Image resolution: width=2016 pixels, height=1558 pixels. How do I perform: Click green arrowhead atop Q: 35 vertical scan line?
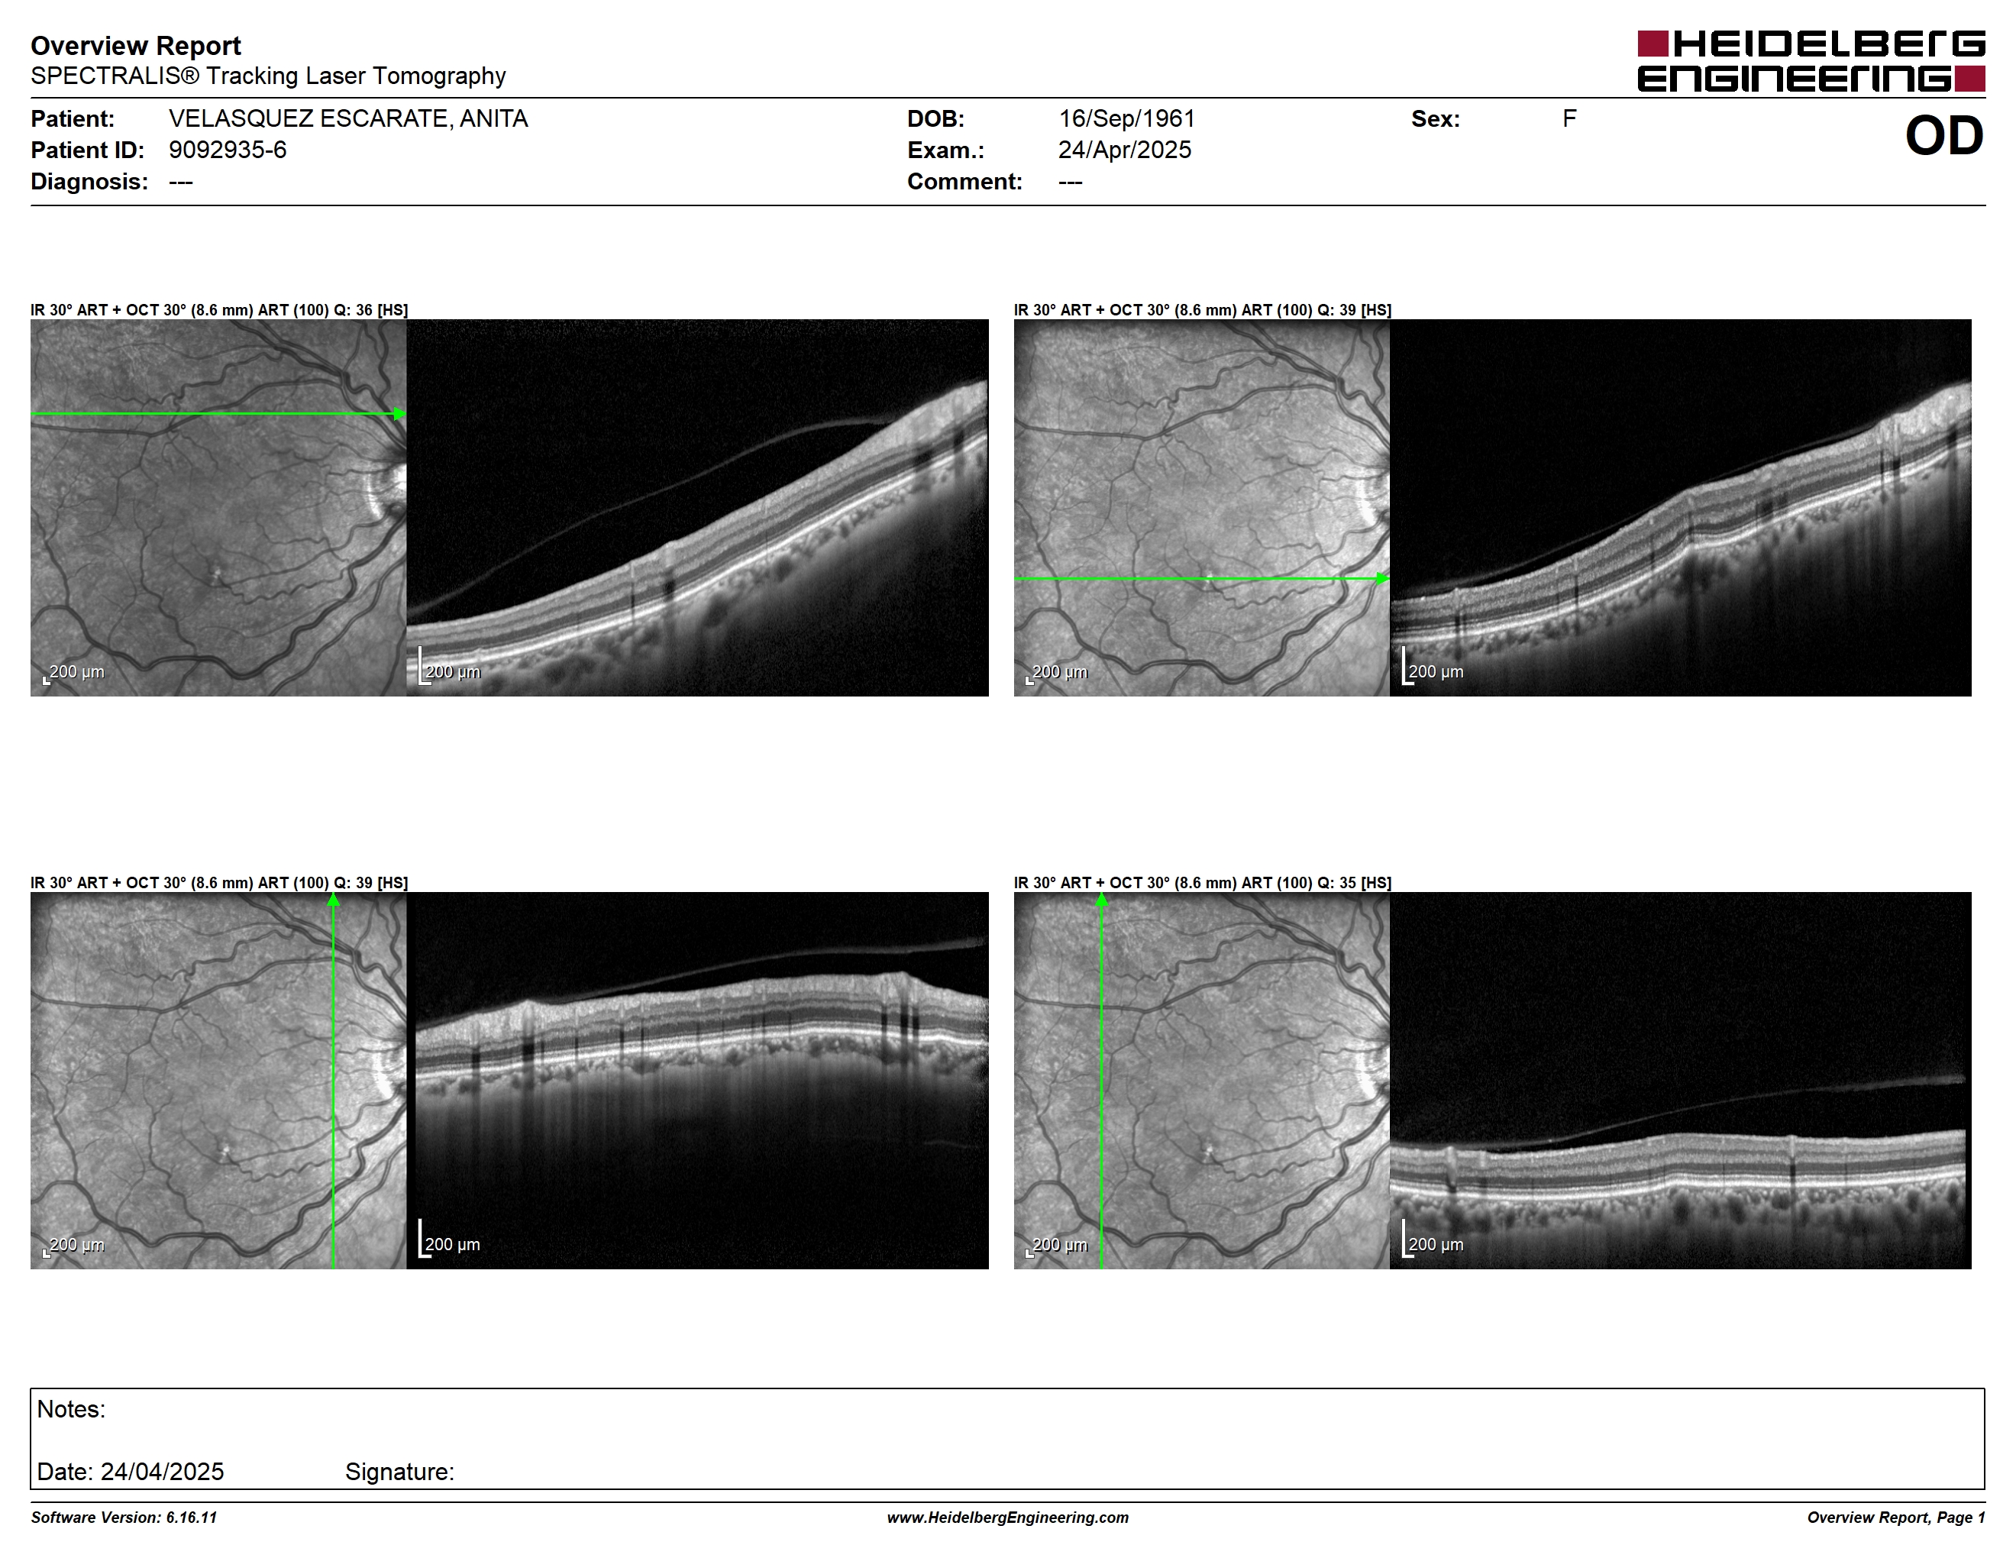(x=1101, y=900)
